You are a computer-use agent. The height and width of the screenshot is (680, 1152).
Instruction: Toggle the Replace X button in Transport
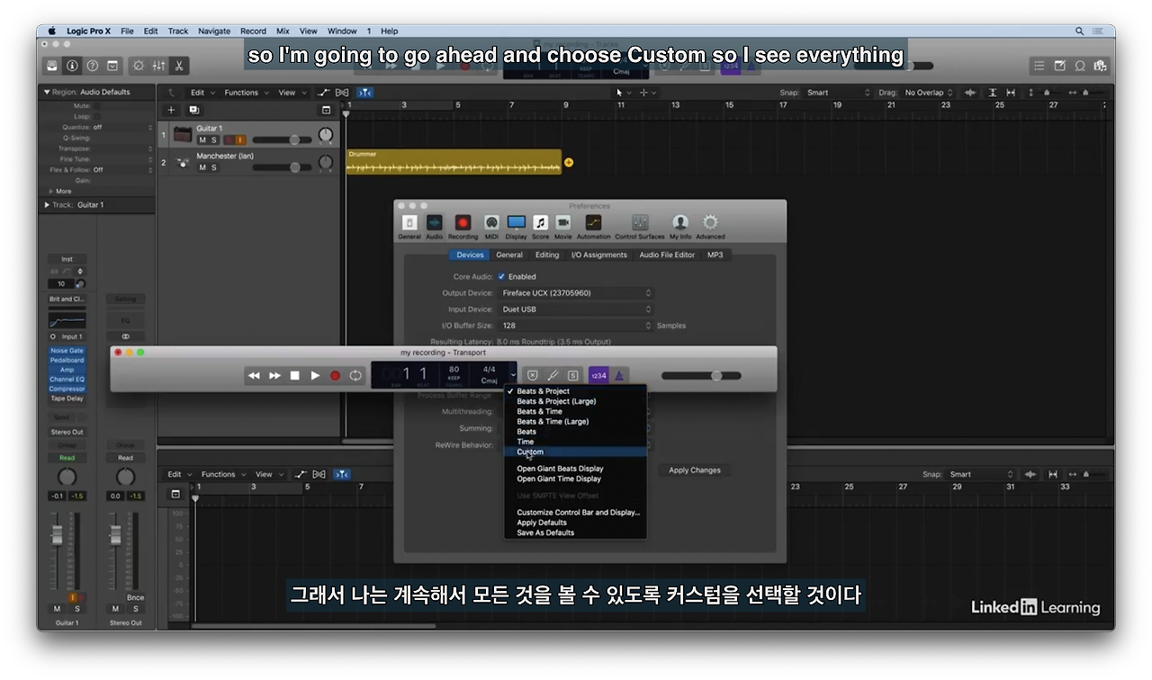point(533,375)
